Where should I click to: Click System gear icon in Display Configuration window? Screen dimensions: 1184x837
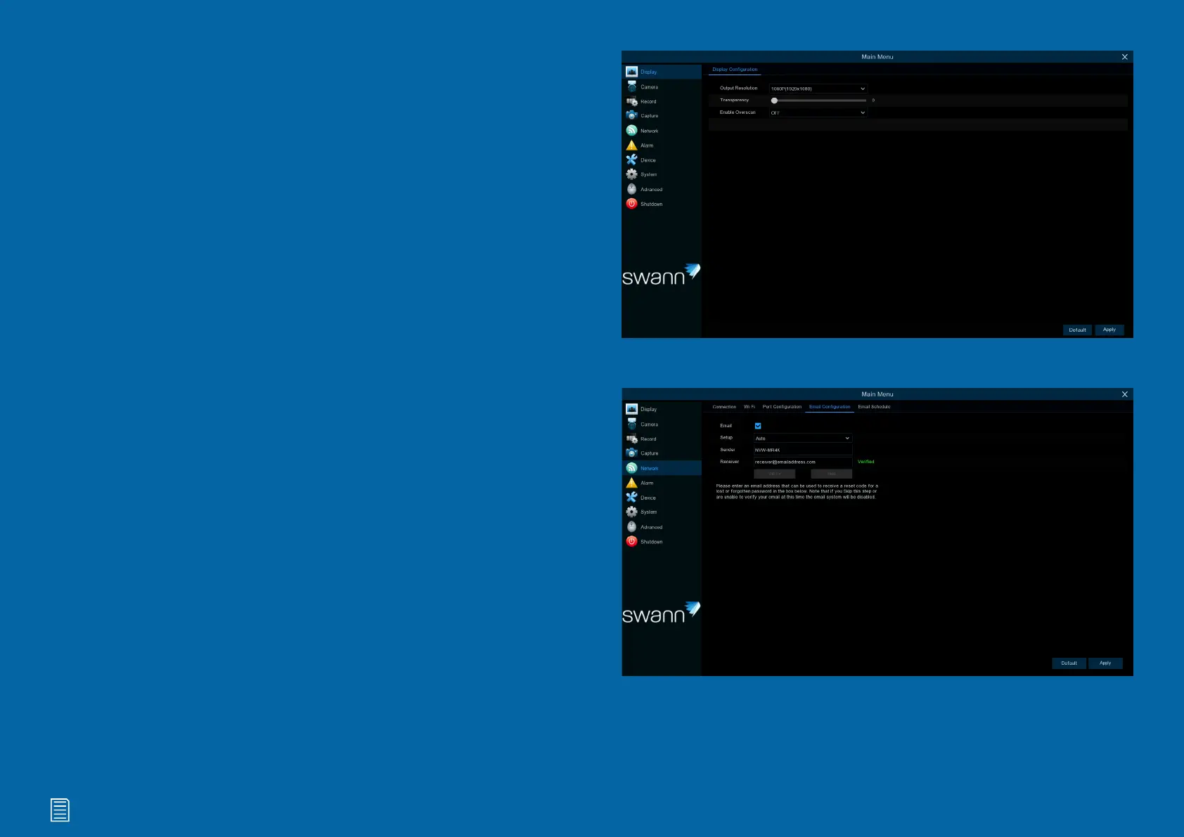[631, 174]
